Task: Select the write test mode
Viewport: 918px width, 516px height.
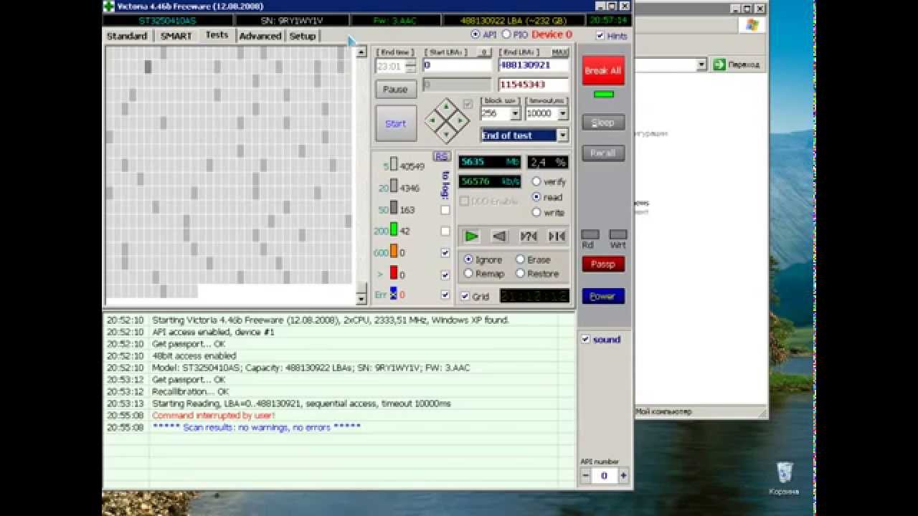Action: click(x=536, y=212)
